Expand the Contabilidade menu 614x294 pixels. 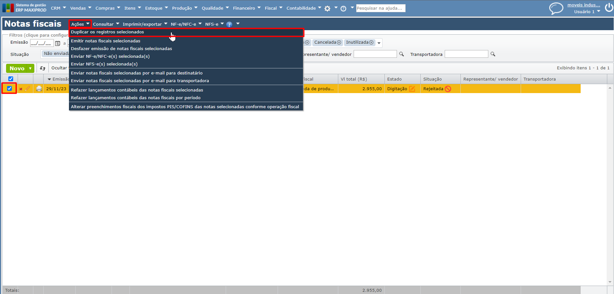coord(304,8)
